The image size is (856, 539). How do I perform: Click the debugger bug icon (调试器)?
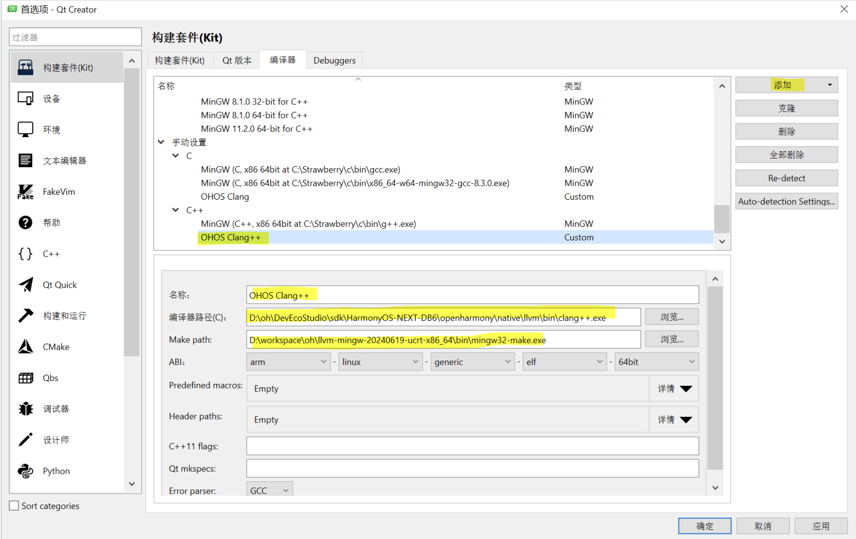coord(25,409)
